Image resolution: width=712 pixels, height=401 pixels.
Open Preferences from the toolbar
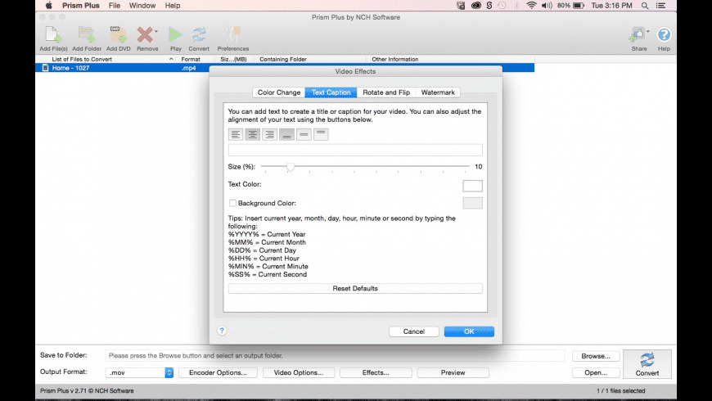(x=233, y=38)
